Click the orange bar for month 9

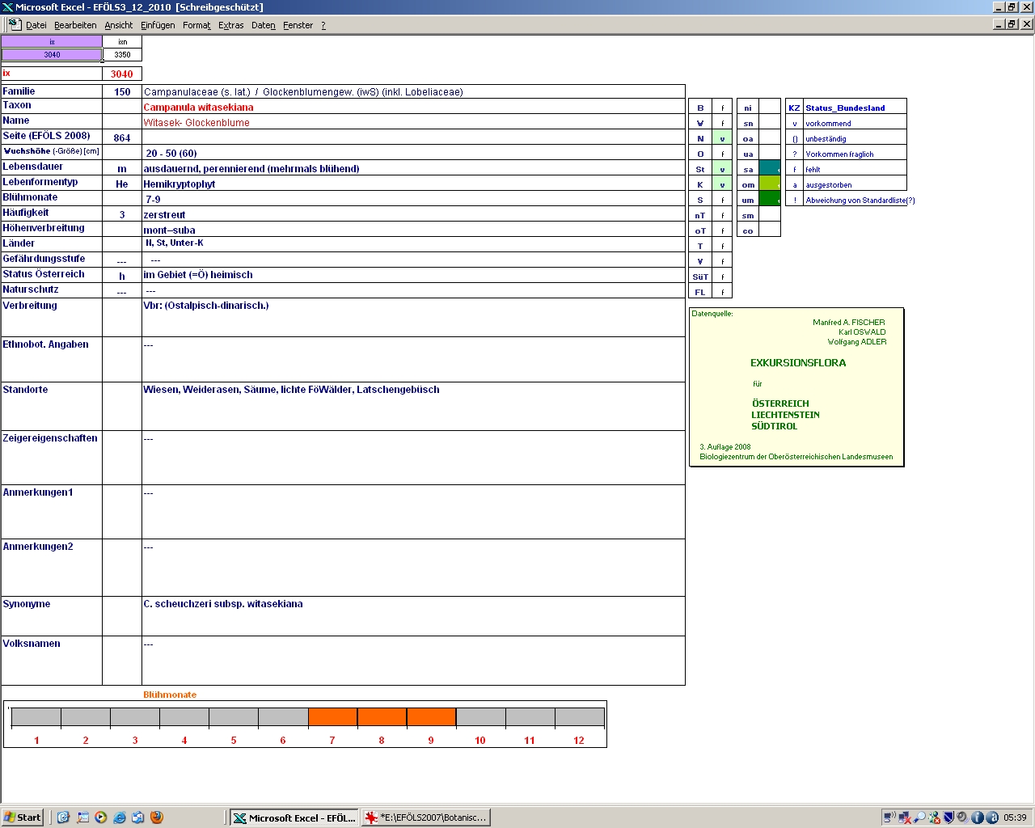[x=431, y=717]
